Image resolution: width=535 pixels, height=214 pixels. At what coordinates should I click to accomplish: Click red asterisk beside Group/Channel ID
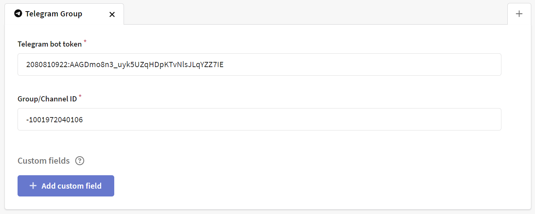tap(80, 96)
